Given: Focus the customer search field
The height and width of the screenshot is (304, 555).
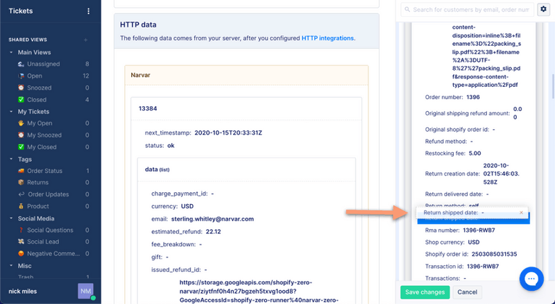Looking at the screenshot, I should 467,10.
